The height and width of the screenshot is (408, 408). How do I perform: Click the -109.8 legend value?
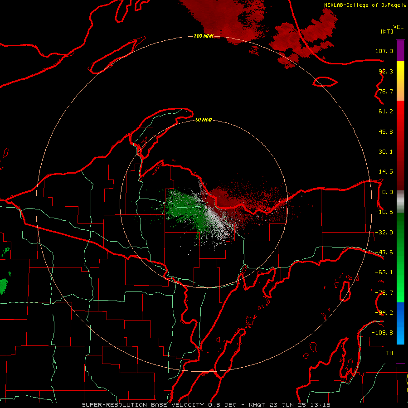[x=382, y=333]
